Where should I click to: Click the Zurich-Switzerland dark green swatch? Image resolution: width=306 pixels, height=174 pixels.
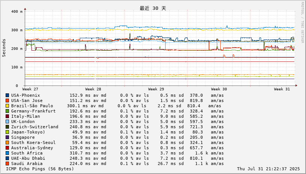(x=7, y=127)
